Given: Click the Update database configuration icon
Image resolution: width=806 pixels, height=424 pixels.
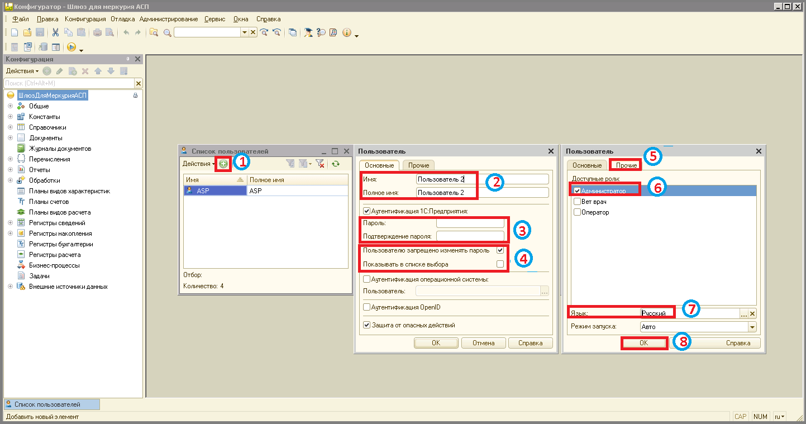Looking at the screenshot, I should click(x=44, y=47).
